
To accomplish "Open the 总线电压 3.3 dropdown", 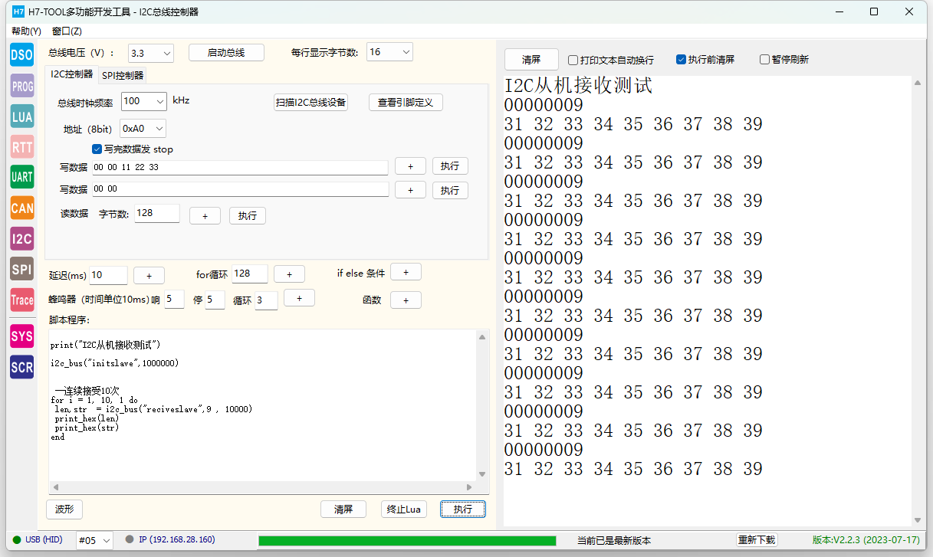I will pyautogui.click(x=150, y=53).
